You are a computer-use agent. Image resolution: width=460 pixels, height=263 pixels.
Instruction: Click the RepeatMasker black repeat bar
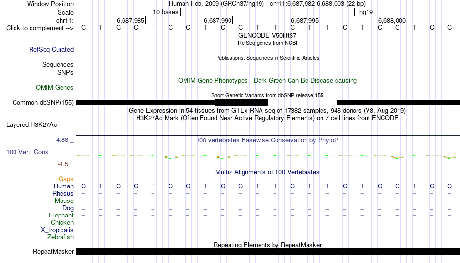click(267, 251)
